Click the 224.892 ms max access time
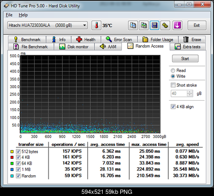 point(149,169)
